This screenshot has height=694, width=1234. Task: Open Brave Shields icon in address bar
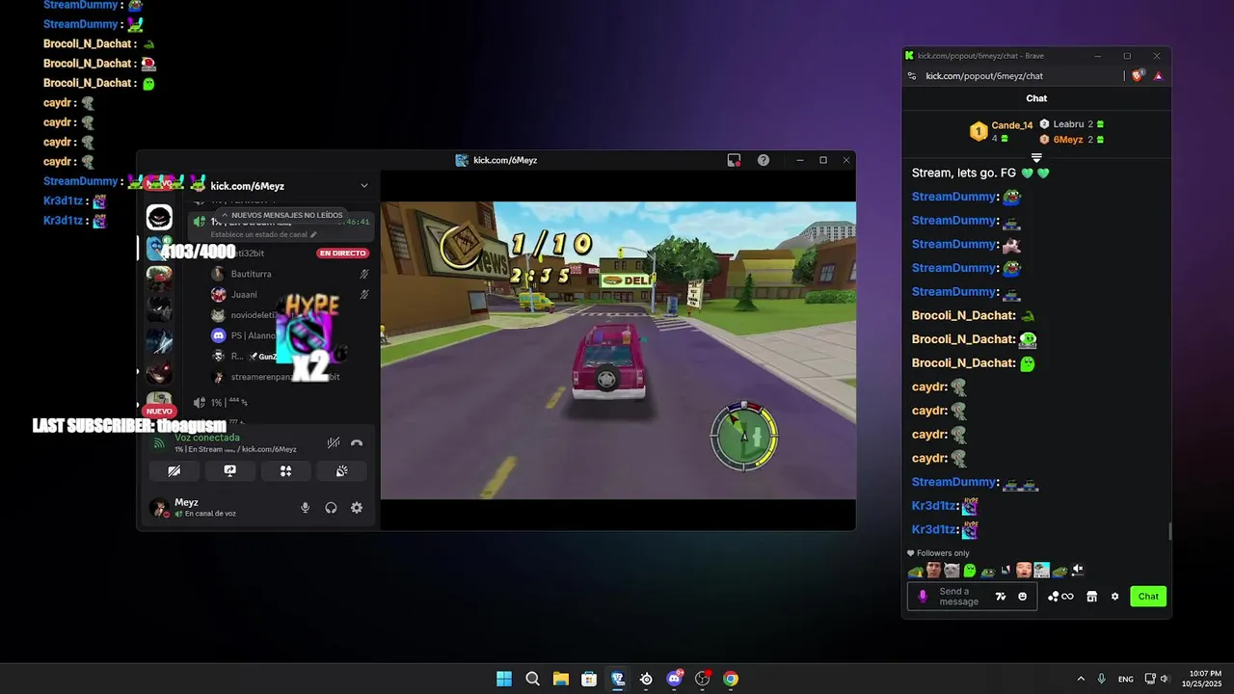tap(1139, 76)
